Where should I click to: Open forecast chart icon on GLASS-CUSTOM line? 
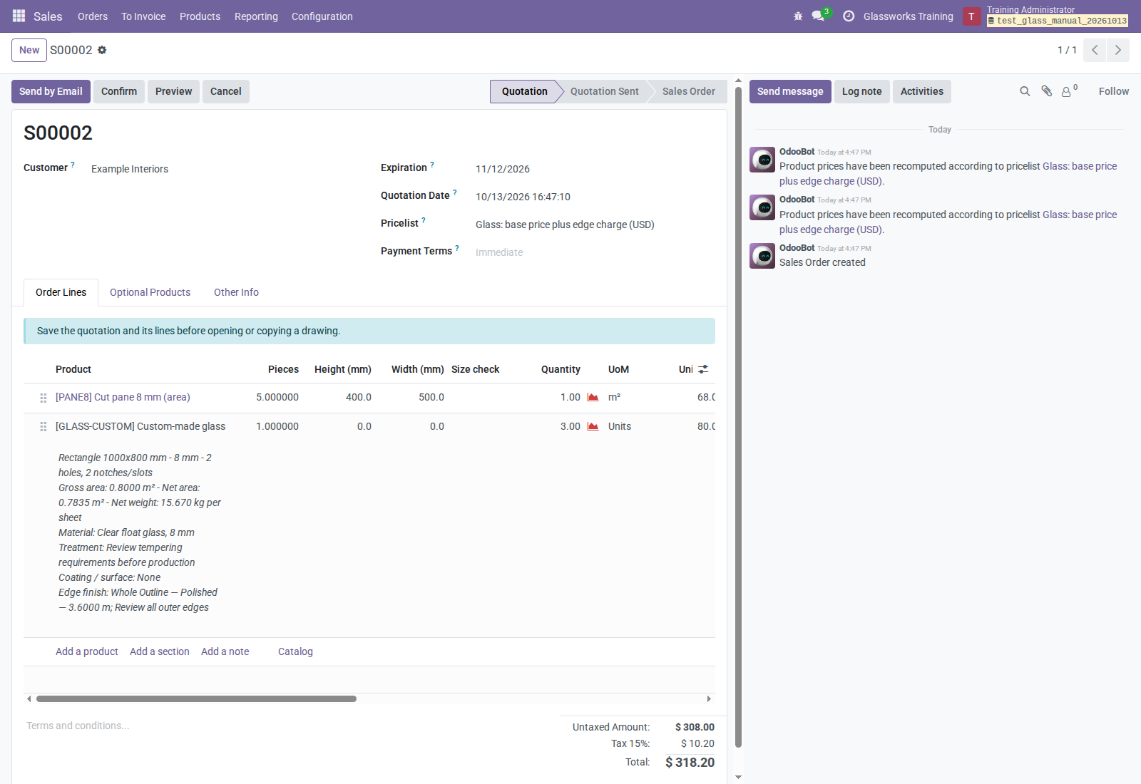pos(593,426)
